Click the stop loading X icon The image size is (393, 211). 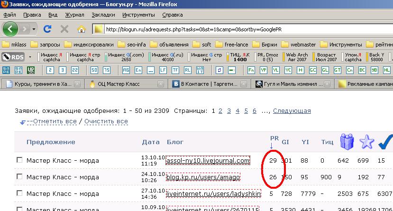coord(64,29)
